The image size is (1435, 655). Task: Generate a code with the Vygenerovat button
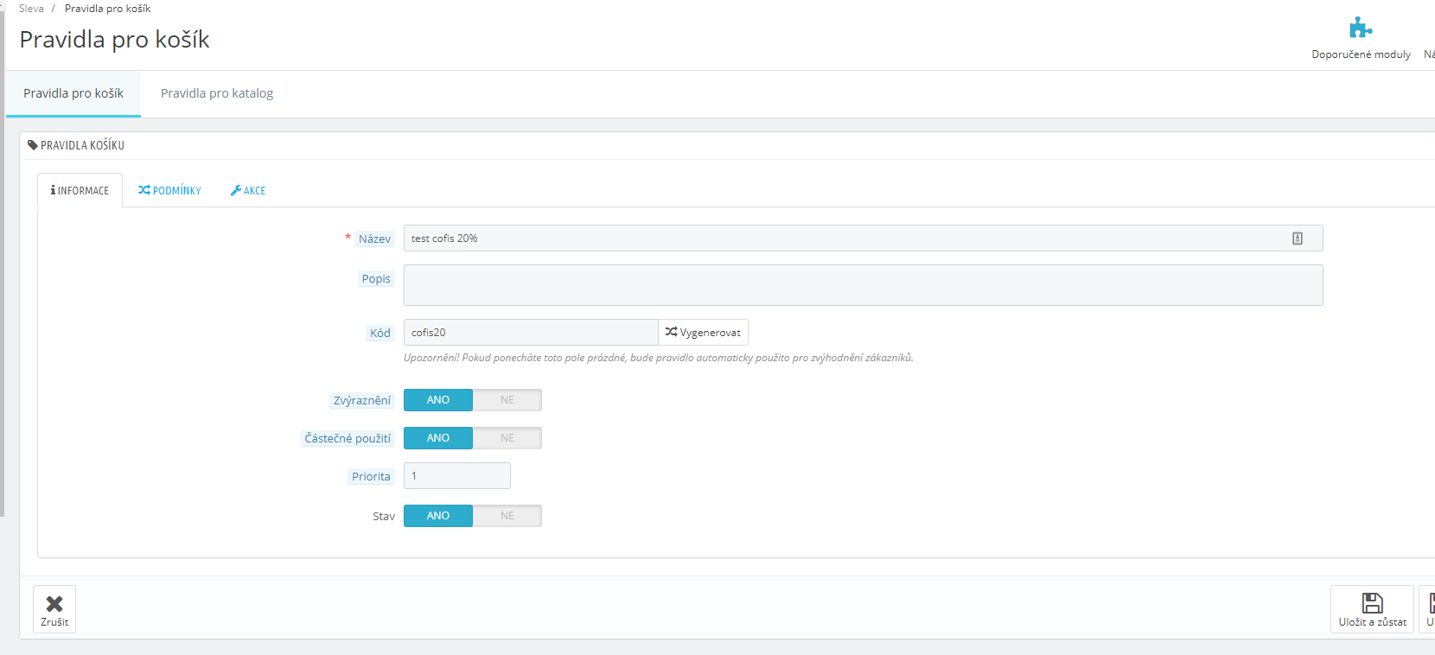coord(703,333)
